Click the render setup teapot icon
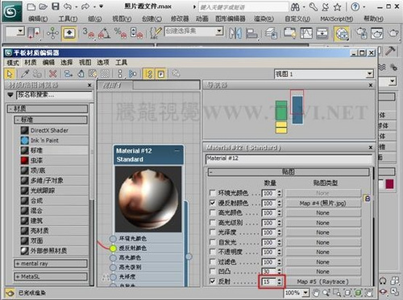This screenshot has height=300, width=403. [361, 34]
